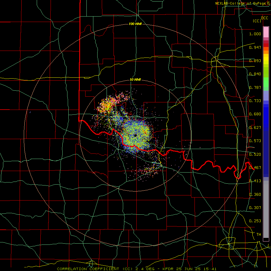Click the 0.840 scale value
The height and width of the screenshot is (271, 271).
point(255,74)
